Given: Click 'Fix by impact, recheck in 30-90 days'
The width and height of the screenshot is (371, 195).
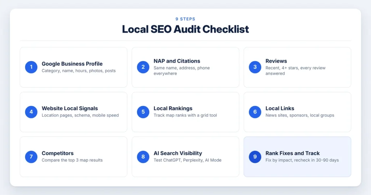Looking at the screenshot, I should coord(302,160).
